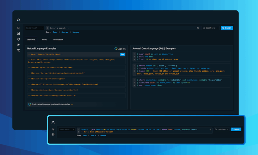Screen dimensions: 258x155
Task: Open the user settings icon in main sidebar
Action: pos(19,50)
